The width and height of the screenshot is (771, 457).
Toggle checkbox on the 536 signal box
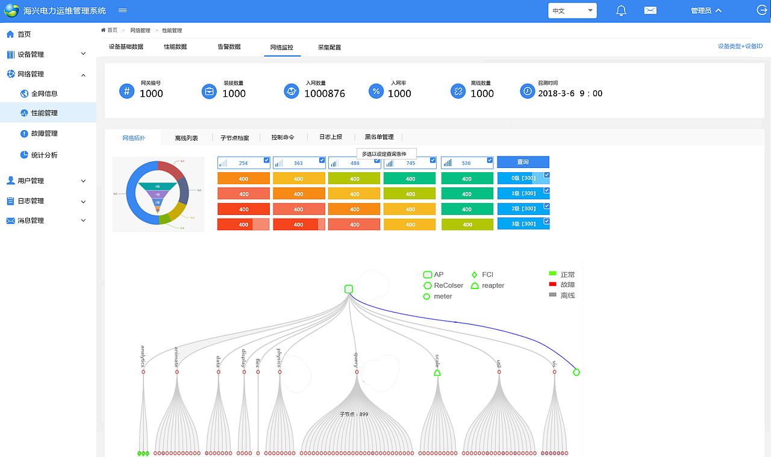coord(490,160)
